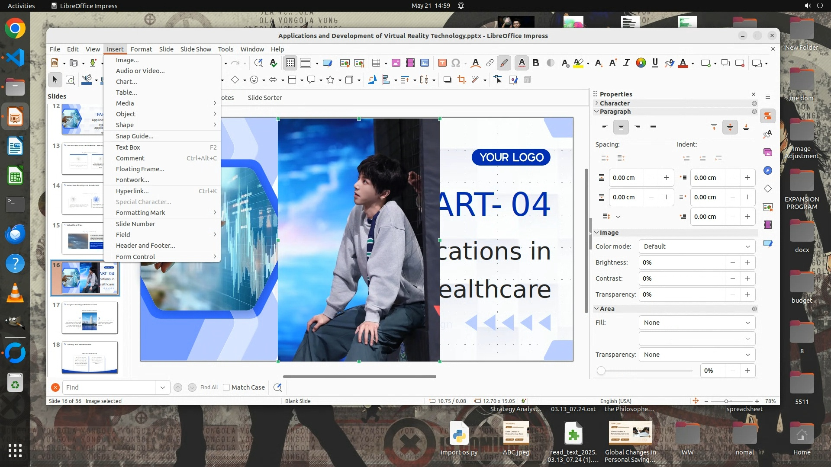Increase image Brightness with plus button
This screenshot has width=831, height=467.
coord(747,262)
